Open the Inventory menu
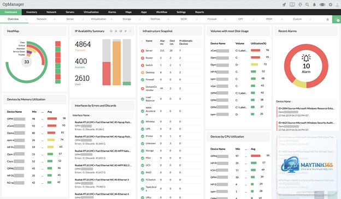Screen dimensions: 341x199 tap(32, 12)
